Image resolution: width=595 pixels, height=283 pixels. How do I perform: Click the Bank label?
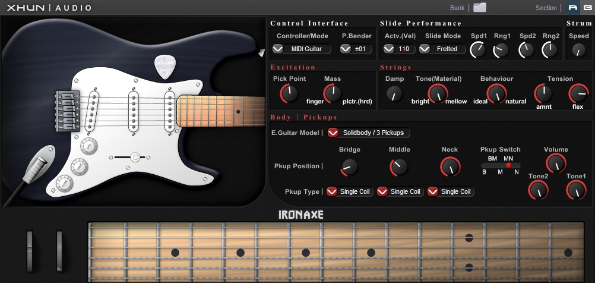(457, 8)
